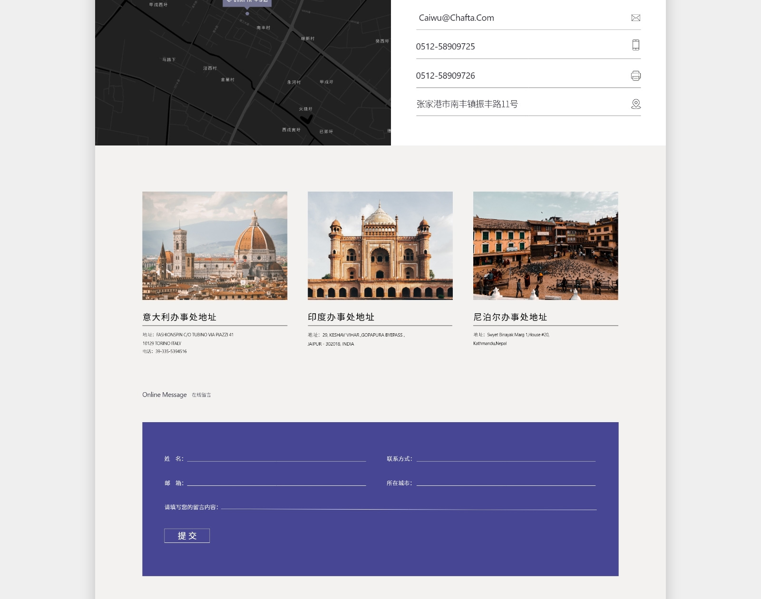Screen dimensions: 761x599
Task: Click the fax printer icon
Action: [635, 76]
